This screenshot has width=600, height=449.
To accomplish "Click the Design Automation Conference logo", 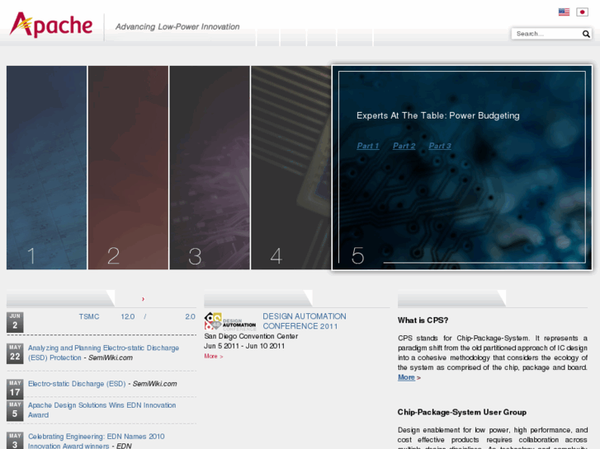I will (230, 321).
